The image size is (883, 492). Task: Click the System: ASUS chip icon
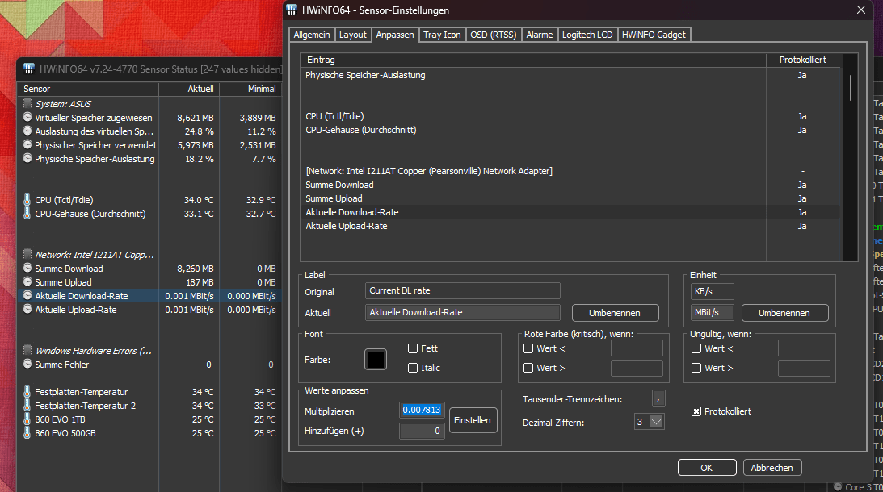pos(27,103)
